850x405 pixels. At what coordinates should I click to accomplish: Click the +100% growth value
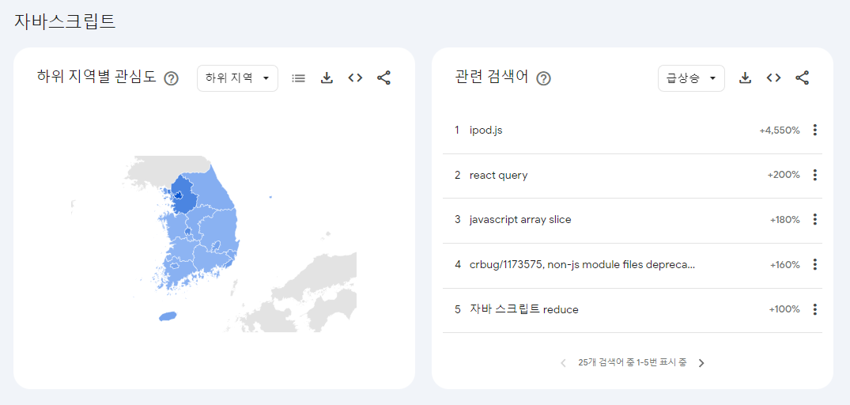(784, 309)
